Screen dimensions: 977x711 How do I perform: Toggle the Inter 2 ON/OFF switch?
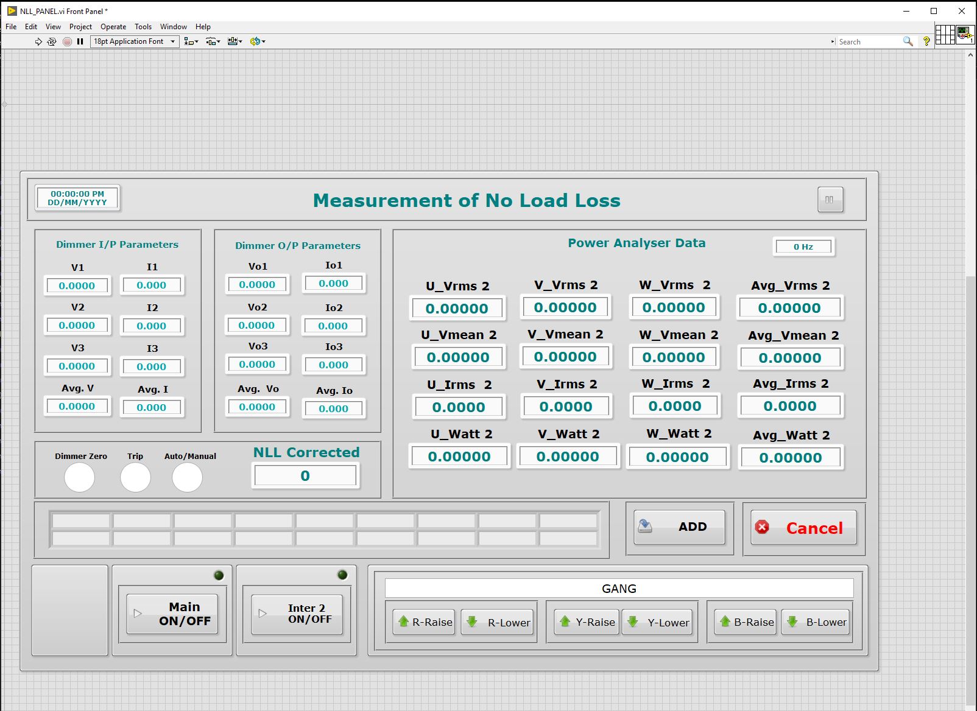coord(297,614)
